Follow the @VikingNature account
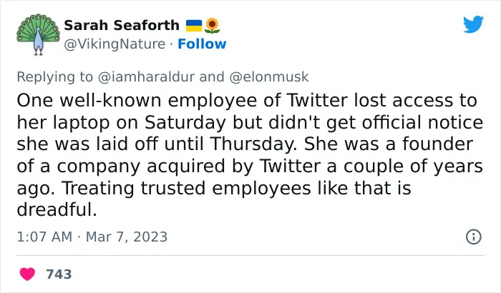This screenshot has height=293, width=501. coord(202,44)
